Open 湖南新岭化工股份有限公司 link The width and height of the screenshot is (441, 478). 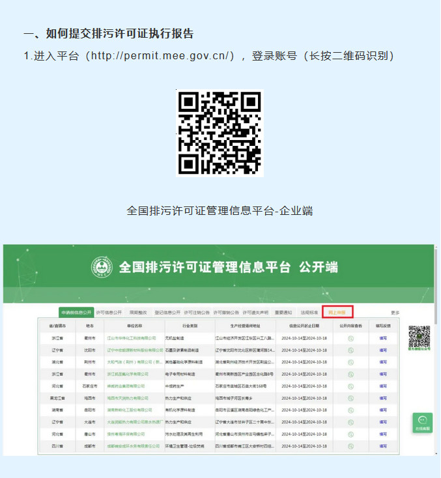tap(130, 410)
